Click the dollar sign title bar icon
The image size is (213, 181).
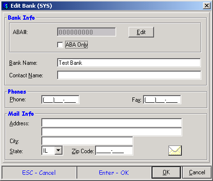point(6,6)
